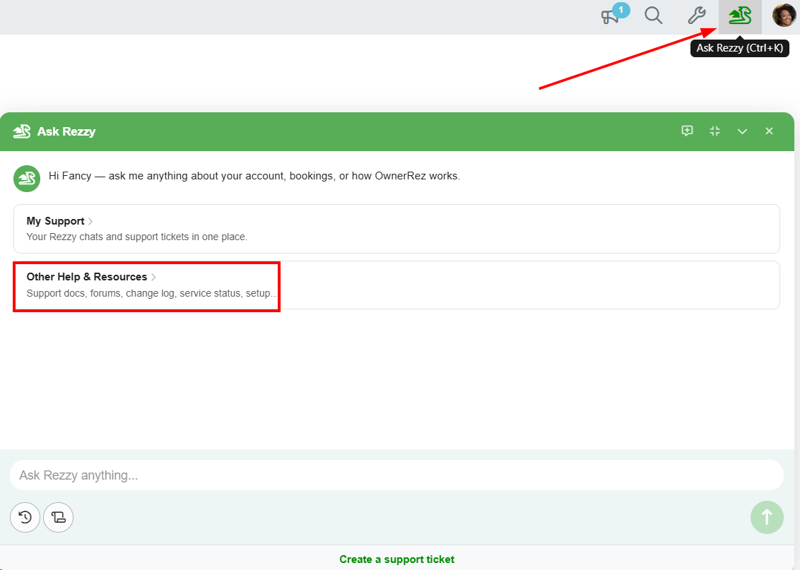
Task: Focus the Ask Rezzy anything input field
Action: click(396, 475)
